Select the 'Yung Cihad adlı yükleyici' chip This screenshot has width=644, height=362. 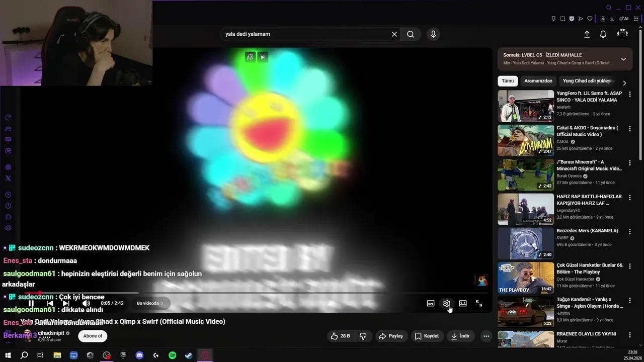[x=588, y=81]
